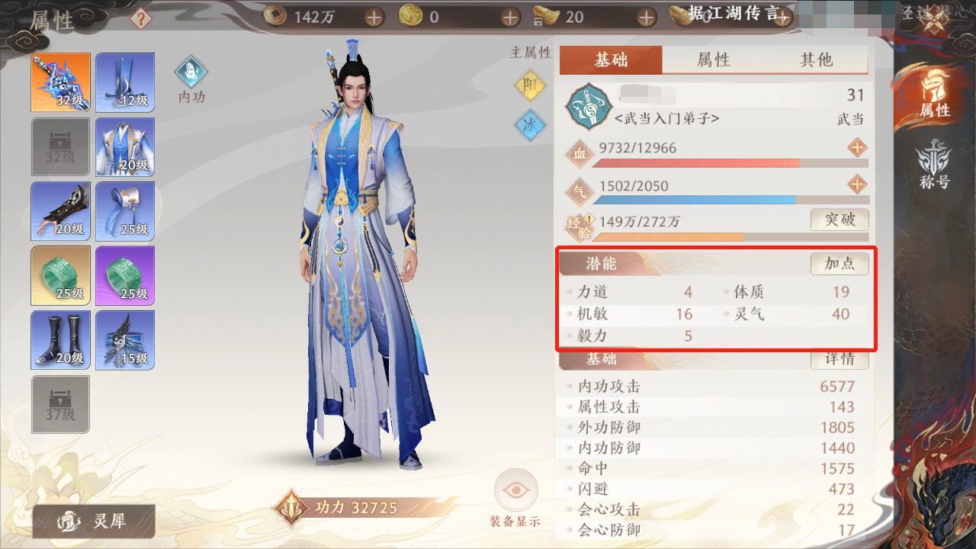Viewport: 976px width, 549px height.
Task: Select the 冰 ice attribute icon
Action: pos(529,126)
